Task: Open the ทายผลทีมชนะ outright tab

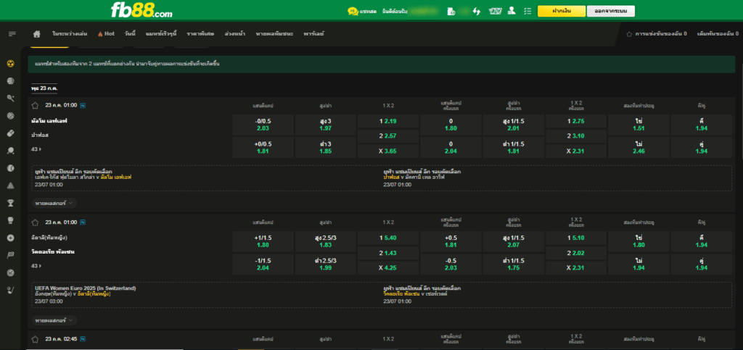Action: point(274,33)
